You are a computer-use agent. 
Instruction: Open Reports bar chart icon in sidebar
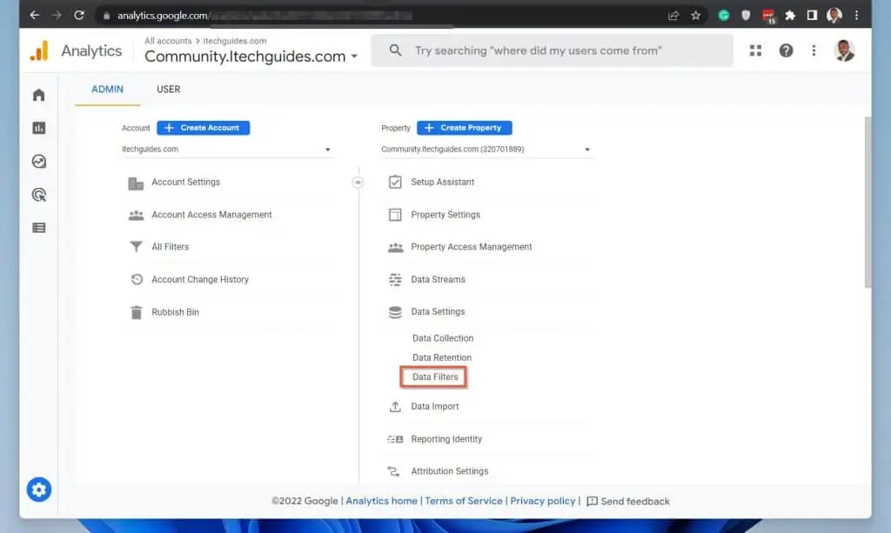(38, 128)
